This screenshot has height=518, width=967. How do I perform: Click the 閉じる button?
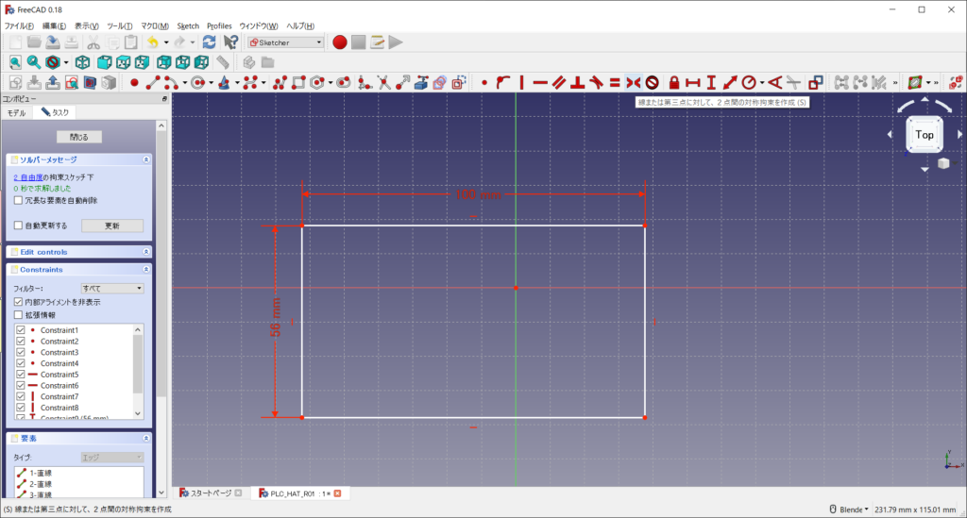pyautogui.click(x=78, y=137)
